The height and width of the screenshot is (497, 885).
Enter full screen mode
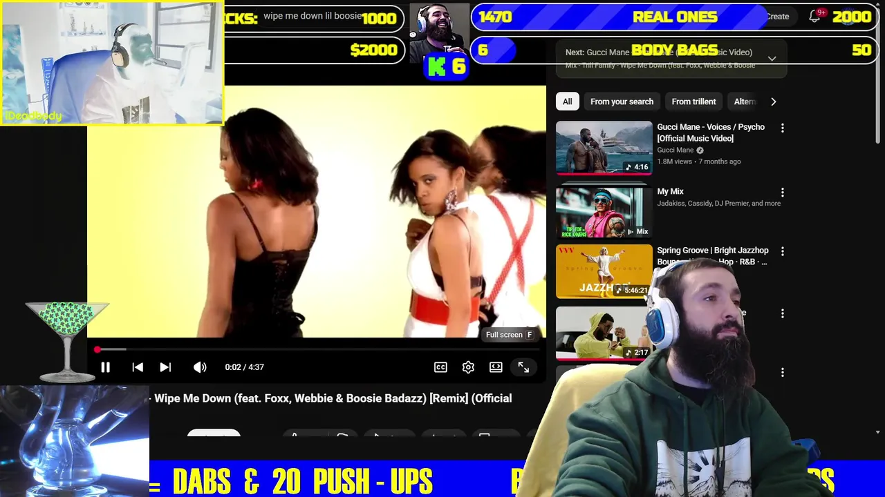pyautogui.click(x=523, y=367)
